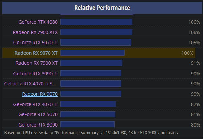The image size is (203, 139).
Task: Click the 90% value for Radeon RX 9070
Action: pyautogui.click(x=196, y=94)
